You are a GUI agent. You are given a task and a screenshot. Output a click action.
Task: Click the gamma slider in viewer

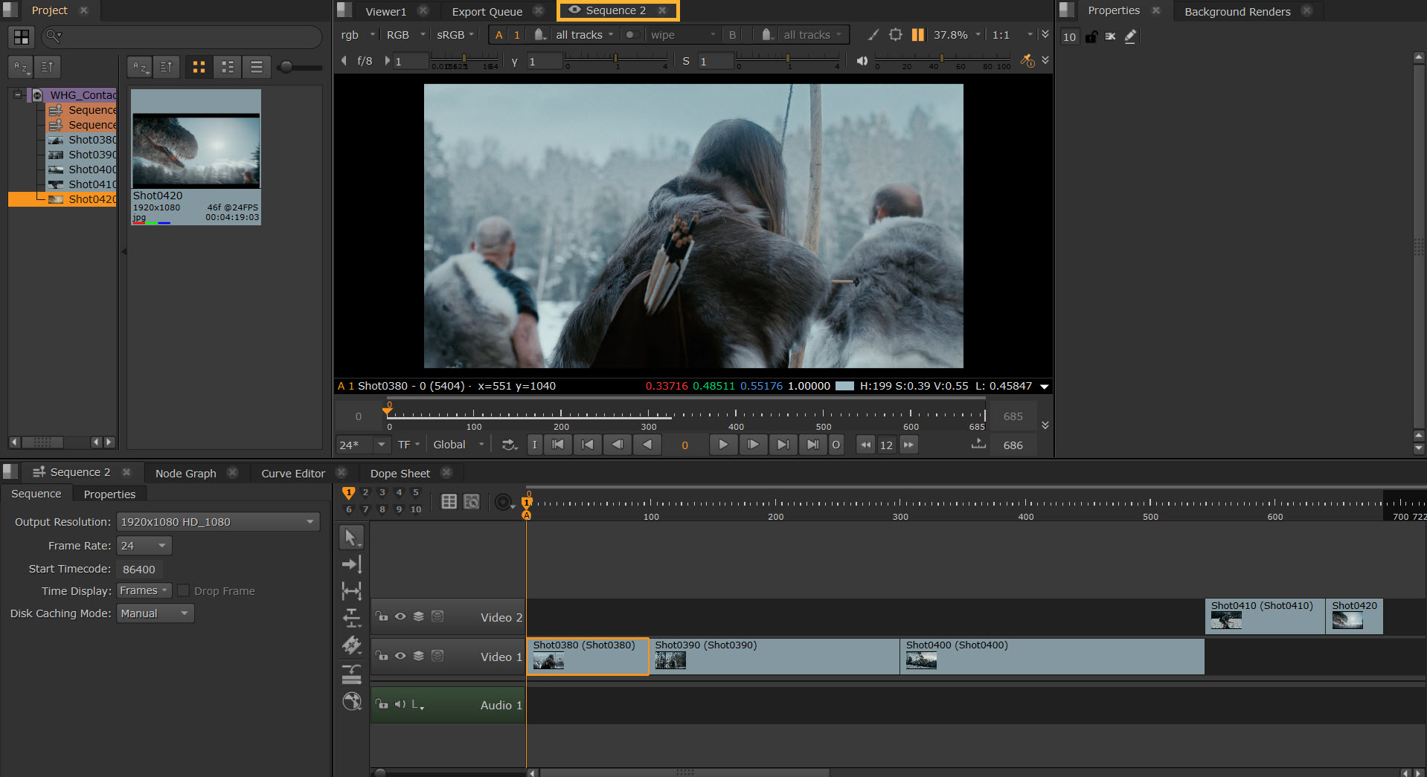click(616, 58)
